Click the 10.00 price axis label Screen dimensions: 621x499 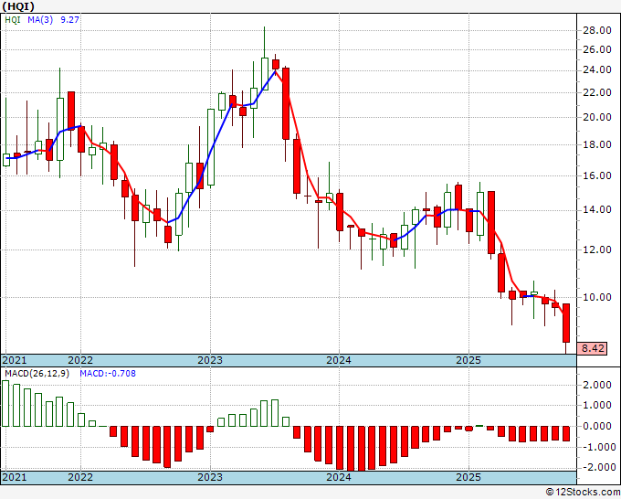[596, 297]
